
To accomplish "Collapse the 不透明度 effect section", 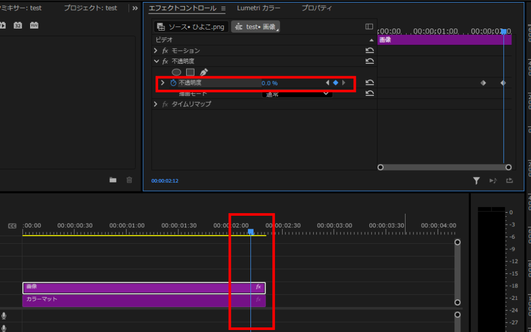I will tap(156, 61).
